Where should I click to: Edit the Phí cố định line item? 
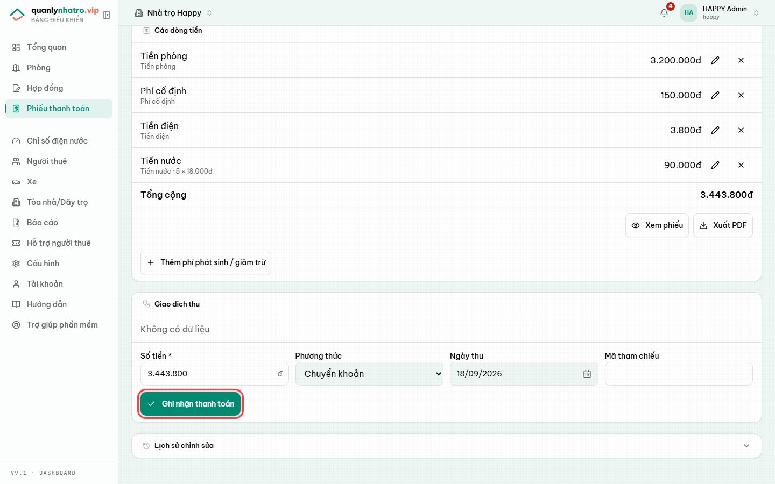[x=715, y=95]
